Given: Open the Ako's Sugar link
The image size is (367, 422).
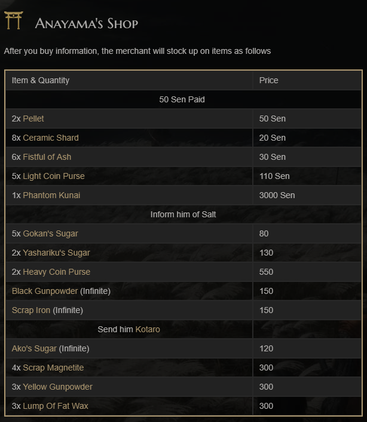Looking at the screenshot, I should coord(34,348).
